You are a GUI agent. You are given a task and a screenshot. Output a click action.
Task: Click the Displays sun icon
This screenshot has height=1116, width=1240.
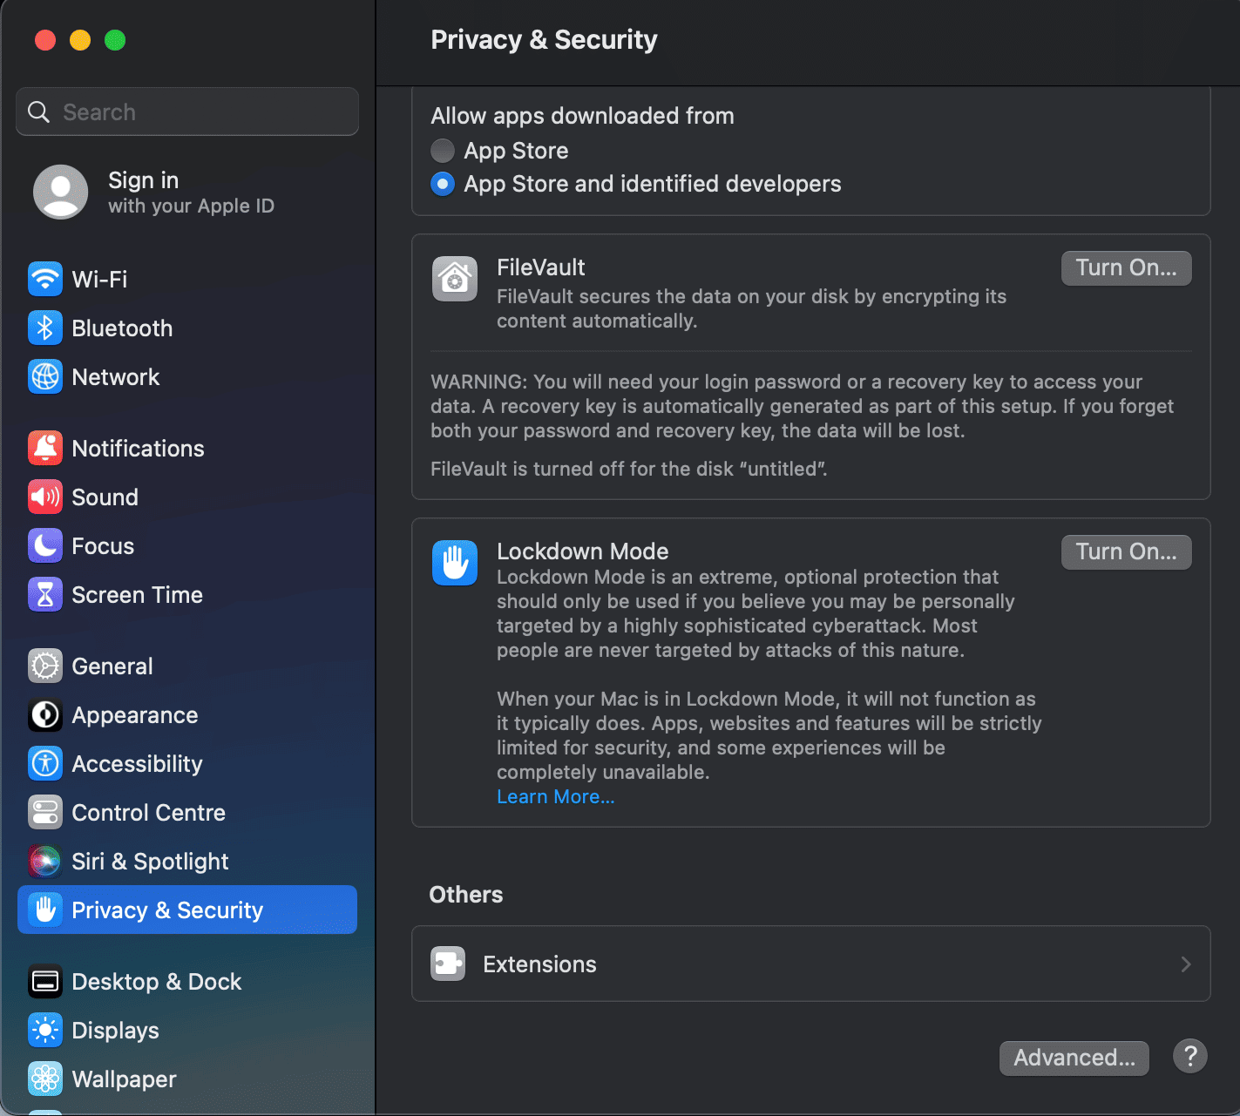[45, 1030]
